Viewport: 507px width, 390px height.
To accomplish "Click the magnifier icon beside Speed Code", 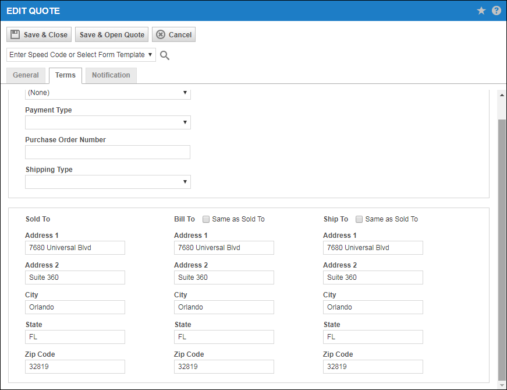I will point(165,55).
